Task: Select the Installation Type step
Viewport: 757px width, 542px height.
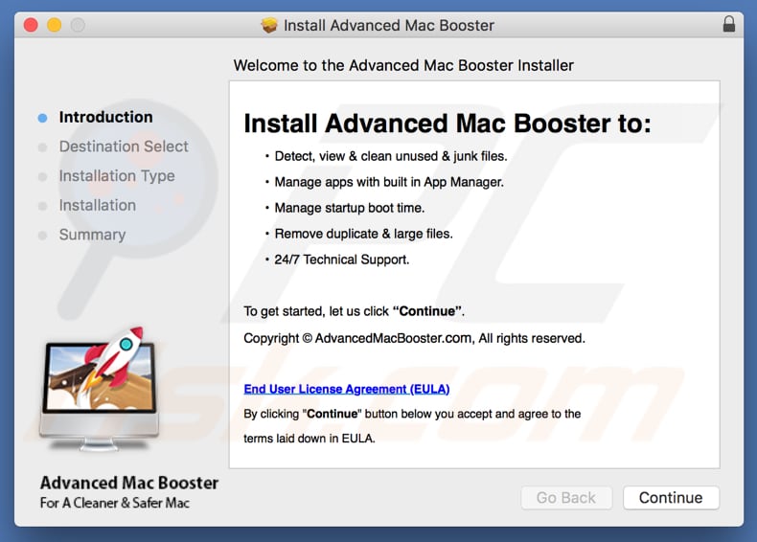Action: tap(117, 175)
